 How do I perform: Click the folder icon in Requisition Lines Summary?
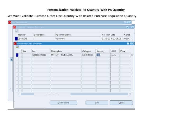17,47
